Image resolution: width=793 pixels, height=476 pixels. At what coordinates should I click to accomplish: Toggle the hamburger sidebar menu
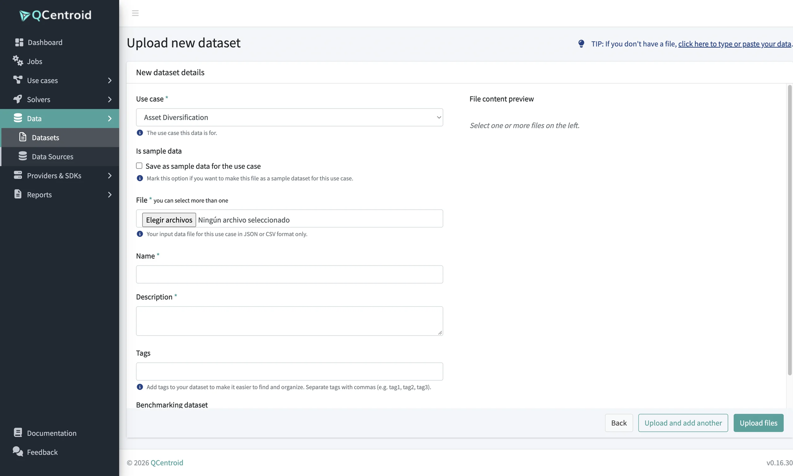[135, 13]
